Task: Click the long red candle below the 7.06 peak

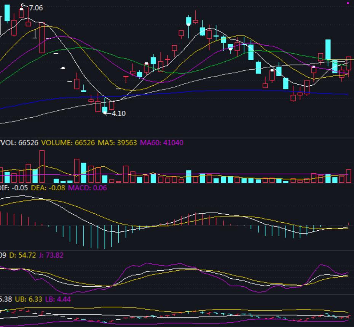Action: (x=42, y=38)
